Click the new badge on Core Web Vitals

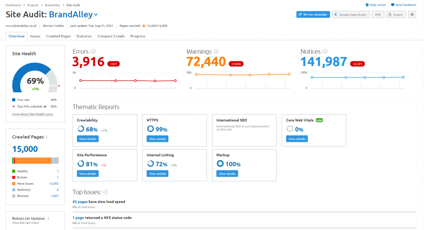click(319, 120)
